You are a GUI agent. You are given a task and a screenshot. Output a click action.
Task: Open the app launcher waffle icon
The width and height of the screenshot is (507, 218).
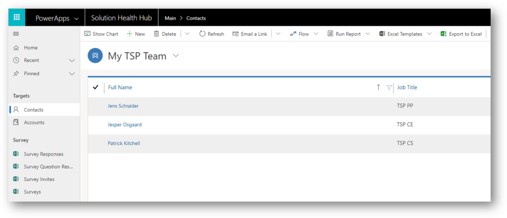tap(16, 18)
